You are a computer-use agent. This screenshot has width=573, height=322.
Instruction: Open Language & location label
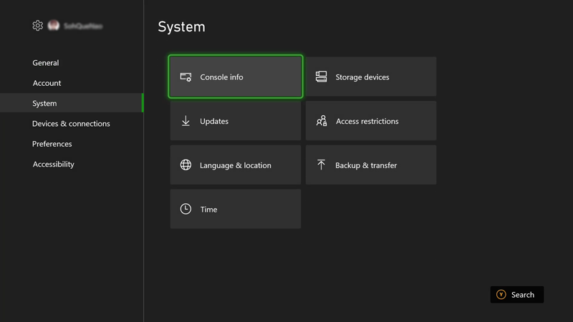(236, 165)
